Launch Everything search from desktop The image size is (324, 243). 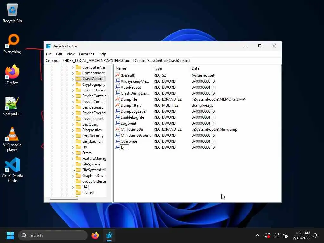[12, 44]
